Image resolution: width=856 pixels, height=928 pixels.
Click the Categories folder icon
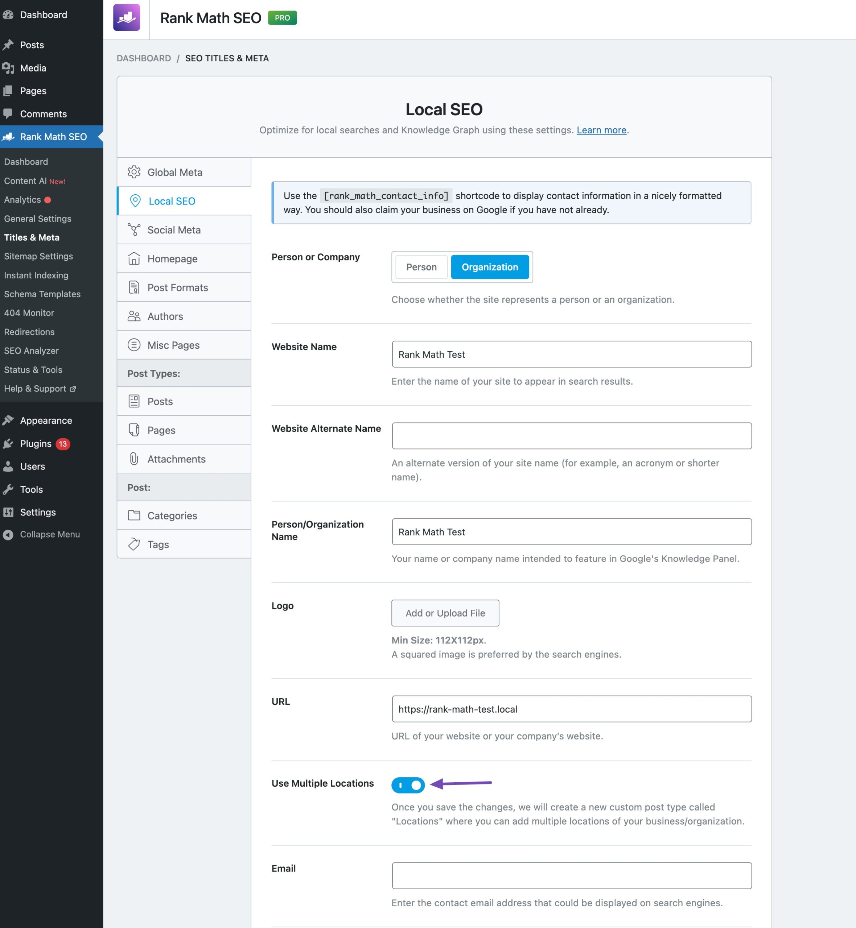[134, 515]
